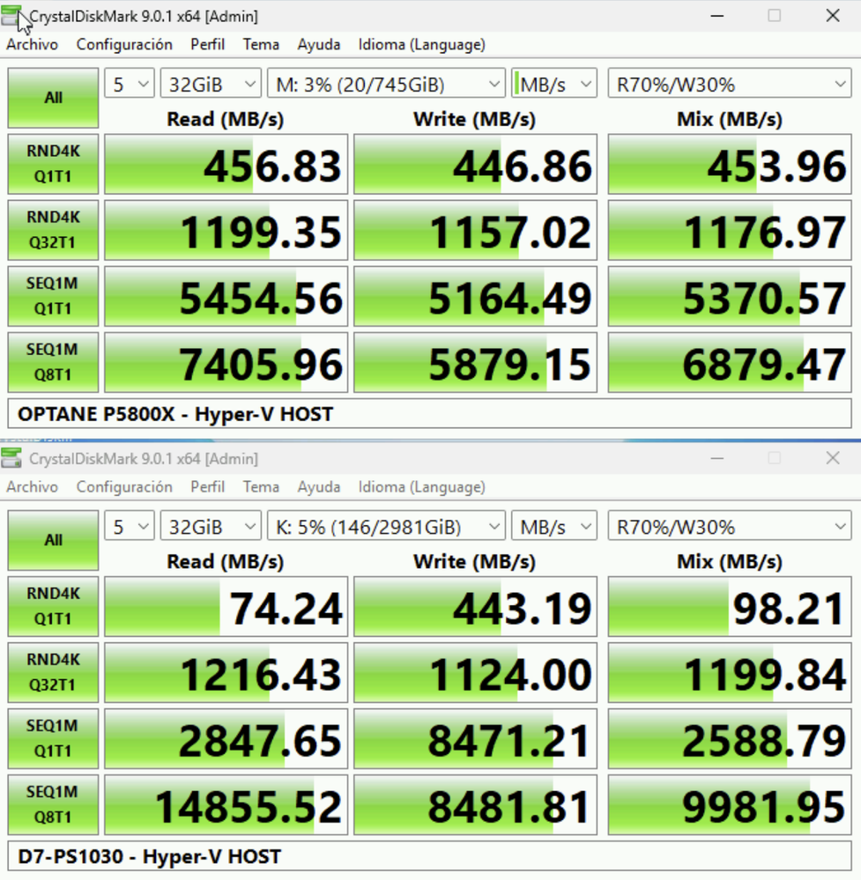Click the CrystalDiskMark app icon in OPTANE P5800X window
861x880 pixels.
[11, 15]
